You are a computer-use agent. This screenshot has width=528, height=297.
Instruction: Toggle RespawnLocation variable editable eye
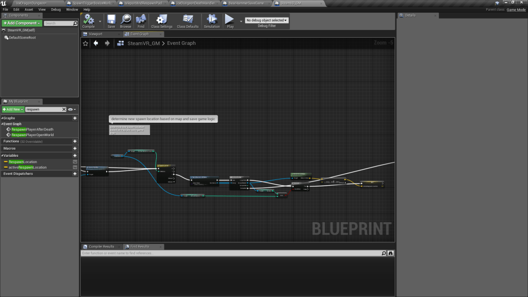75,162
